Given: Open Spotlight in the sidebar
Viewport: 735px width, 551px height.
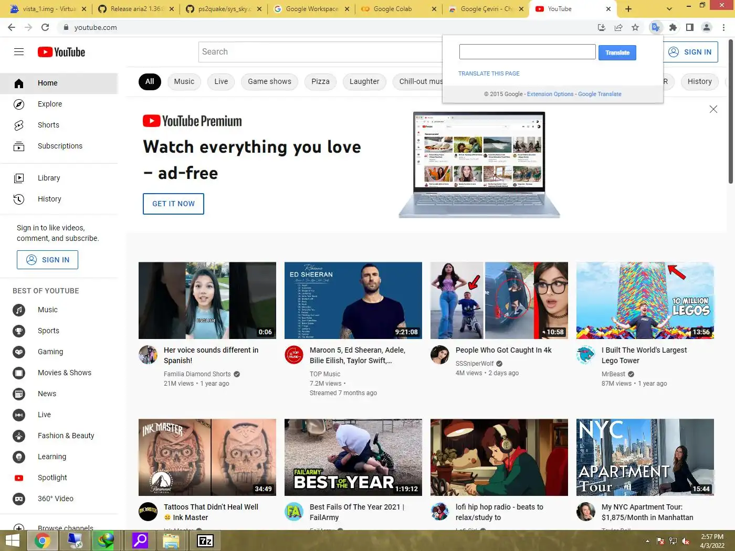Looking at the screenshot, I should [x=59, y=478].
